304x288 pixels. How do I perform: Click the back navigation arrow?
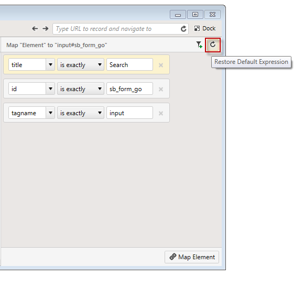(35, 29)
